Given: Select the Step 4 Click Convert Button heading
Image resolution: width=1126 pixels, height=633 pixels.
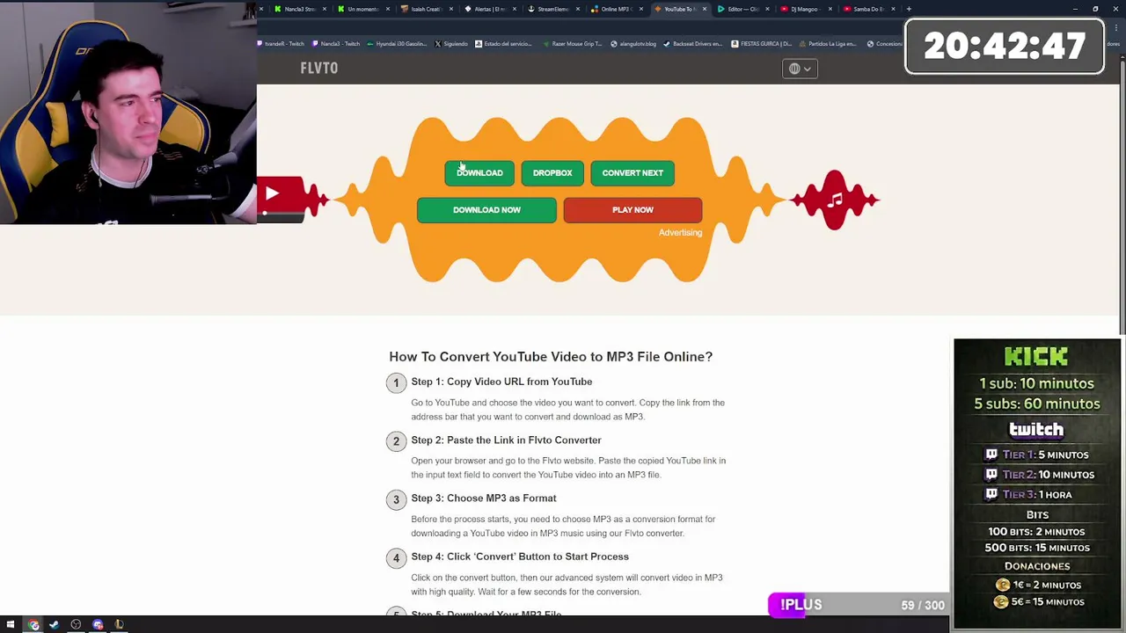Looking at the screenshot, I should [520, 557].
